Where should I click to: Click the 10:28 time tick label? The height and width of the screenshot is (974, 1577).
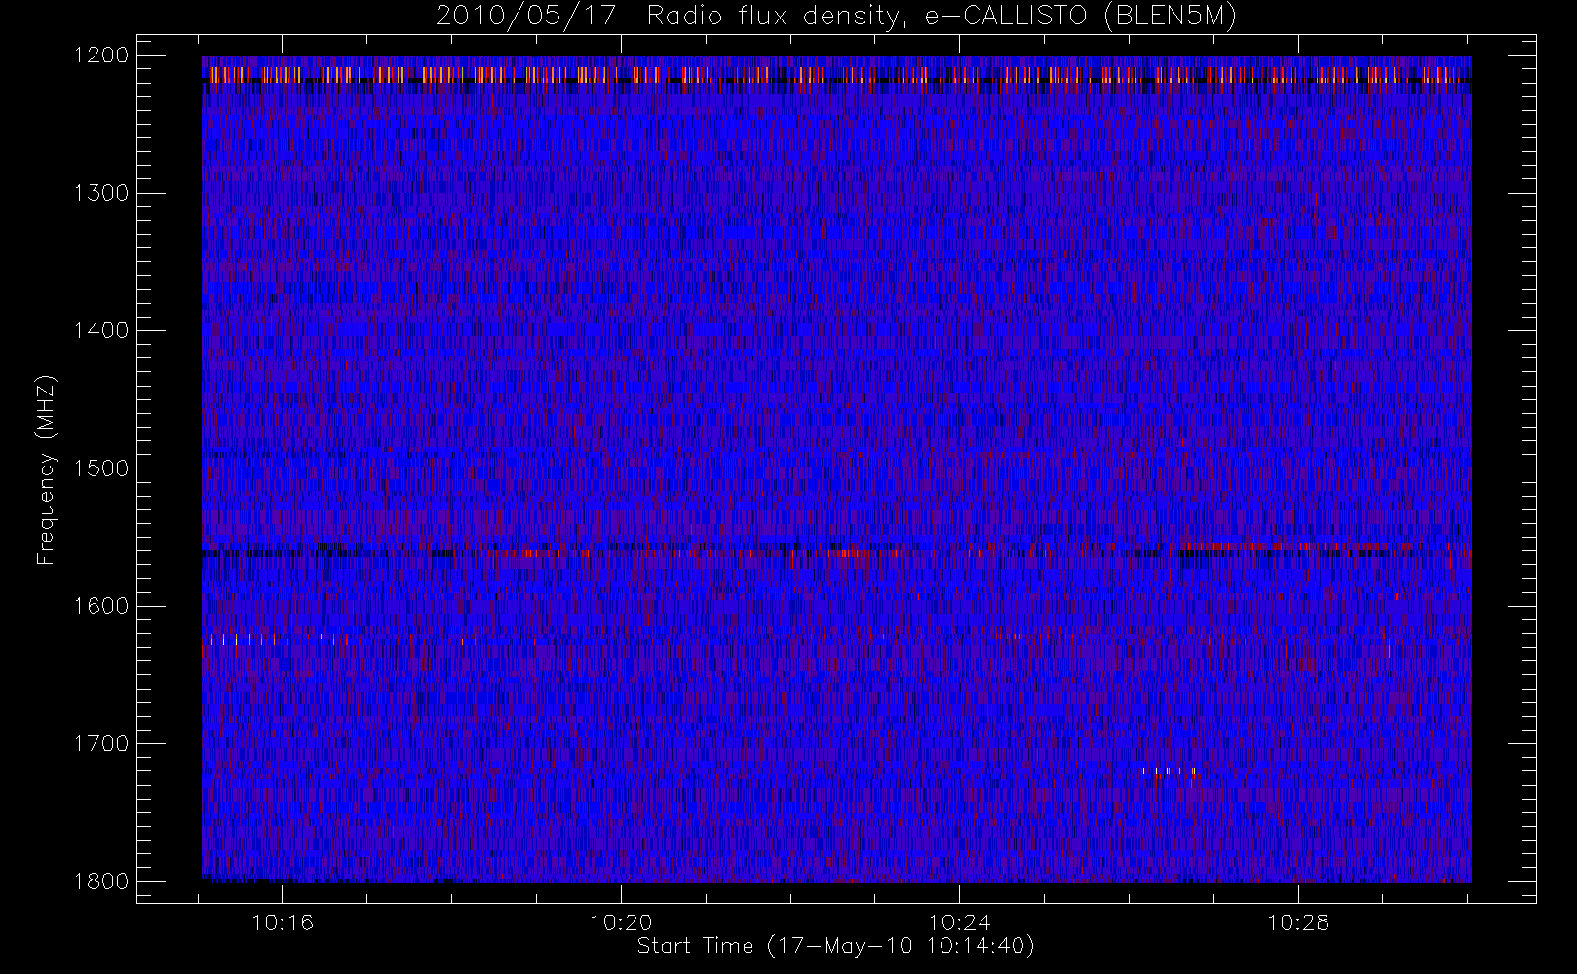click(1298, 921)
